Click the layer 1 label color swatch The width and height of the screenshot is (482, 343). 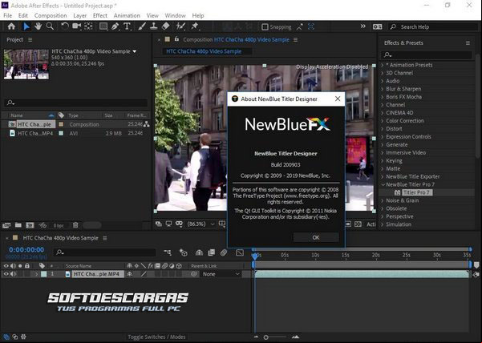44,274
